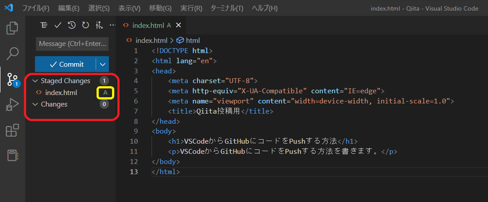Click line number 1 in the gutter
Screen dimensions: 488x202
tap(136, 50)
